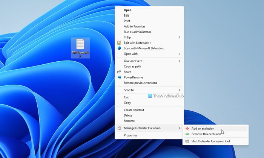The image size is (264, 158).
Task: Click the Notepad++ icon in the context menu
Action: (x=119, y=43)
